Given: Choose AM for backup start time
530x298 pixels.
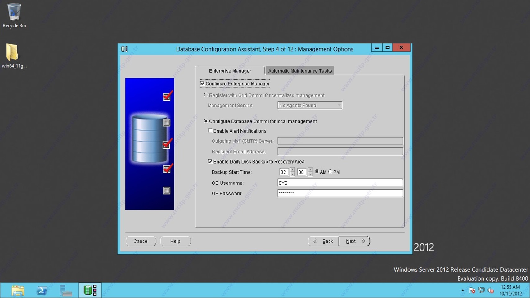Looking at the screenshot, I should (x=317, y=172).
